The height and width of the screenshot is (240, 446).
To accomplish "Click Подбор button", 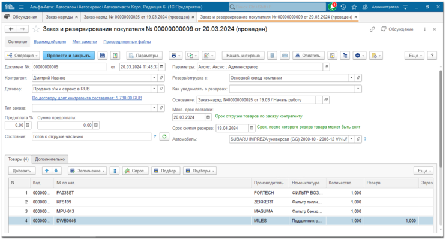I will coord(166,171).
